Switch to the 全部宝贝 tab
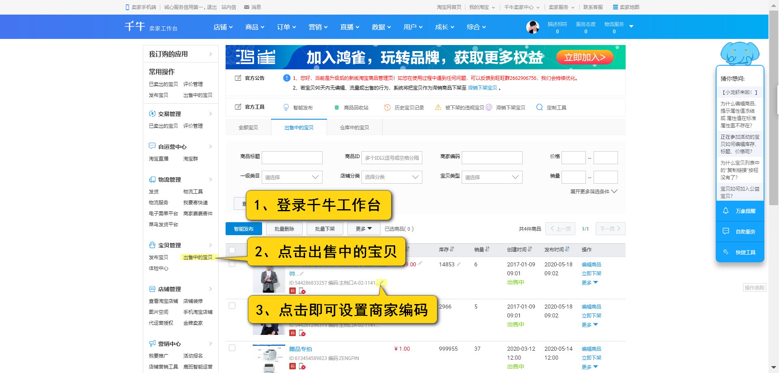 [248, 127]
